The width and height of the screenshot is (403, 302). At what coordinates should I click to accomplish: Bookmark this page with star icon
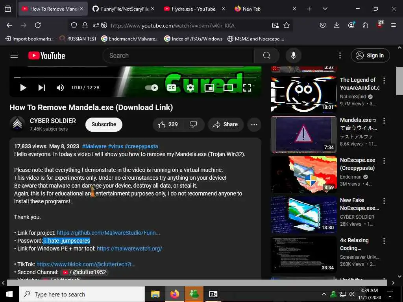[x=287, y=25]
